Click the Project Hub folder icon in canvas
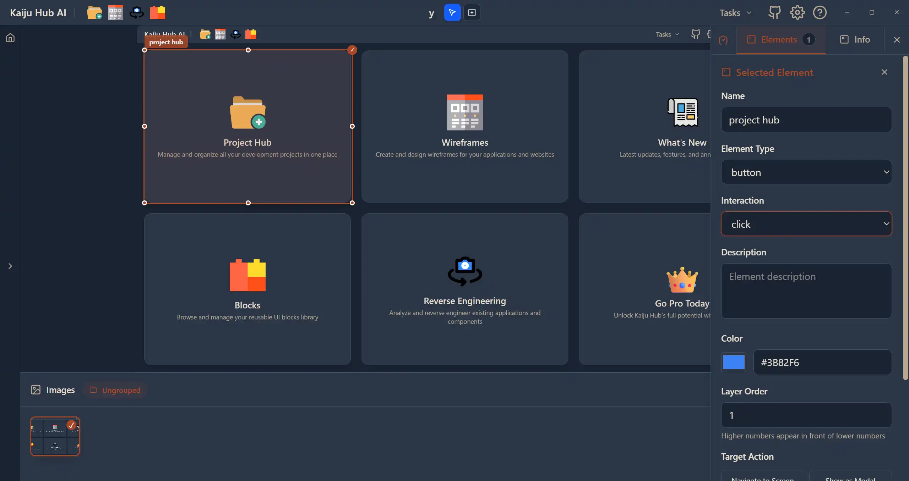This screenshot has width=909, height=481. (247, 112)
